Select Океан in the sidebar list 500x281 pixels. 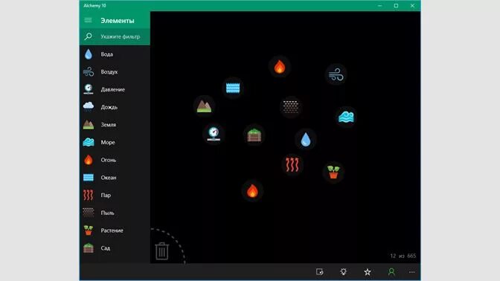coord(115,178)
